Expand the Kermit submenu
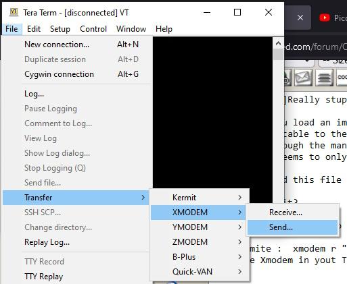Screen dimensions: 347x284 click(x=200, y=198)
